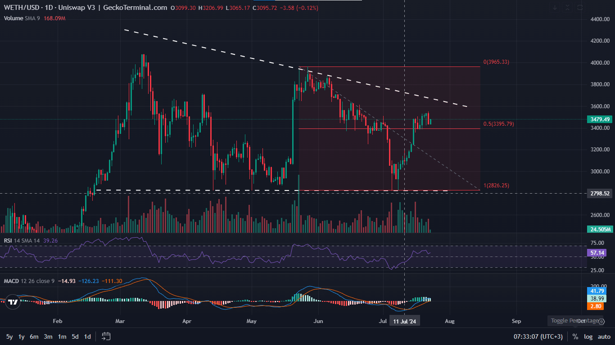615x345 pixels.
Task: Toggle the log scale option
Action: 588,336
